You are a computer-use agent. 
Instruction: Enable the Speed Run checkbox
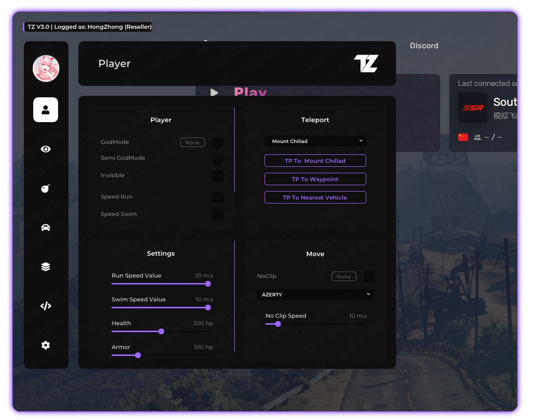[x=217, y=198]
